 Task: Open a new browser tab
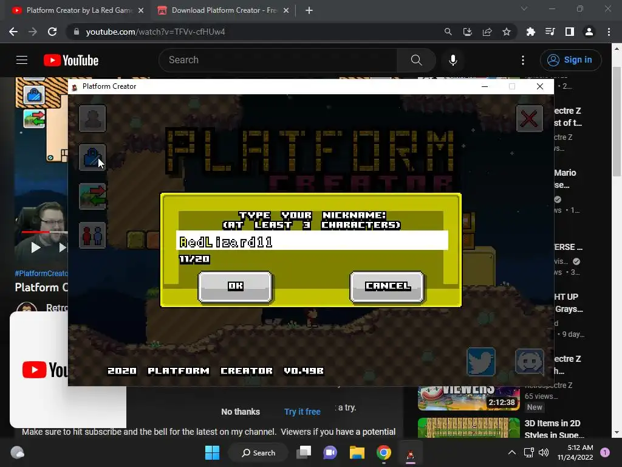point(309,10)
